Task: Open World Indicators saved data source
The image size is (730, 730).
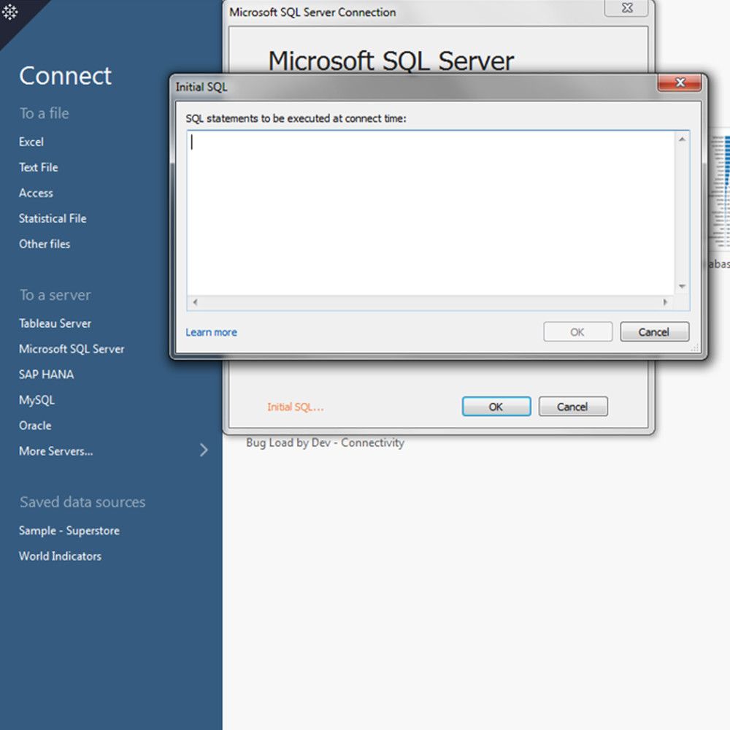Action: [x=60, y=556]
